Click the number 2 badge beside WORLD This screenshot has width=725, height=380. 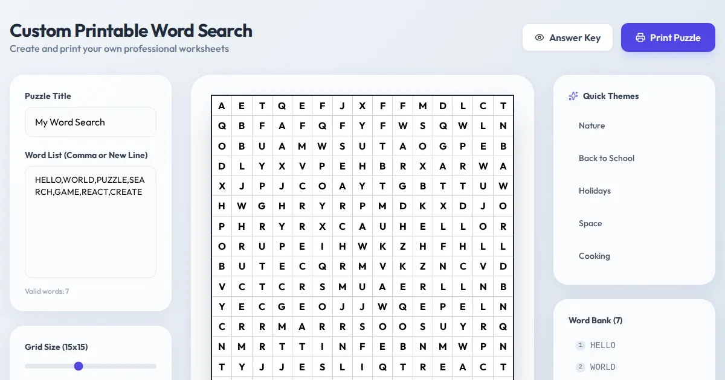click(x=581, y=367)
